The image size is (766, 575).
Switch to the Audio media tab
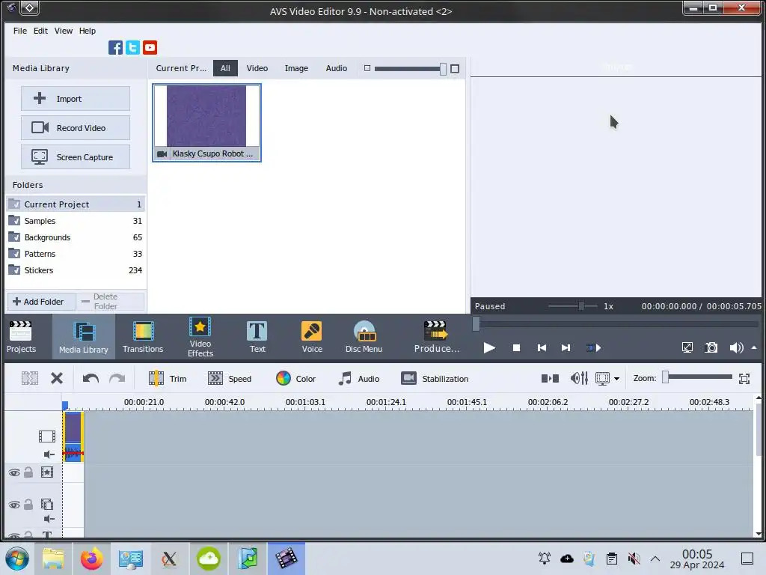pyautogui.click(x=337, y=68)
